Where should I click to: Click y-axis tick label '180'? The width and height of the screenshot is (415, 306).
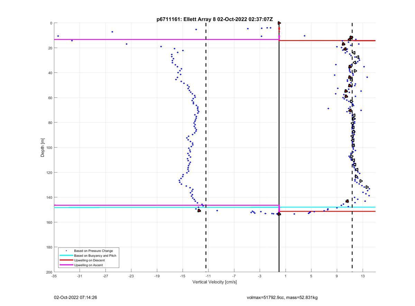(x=49, y=247)
